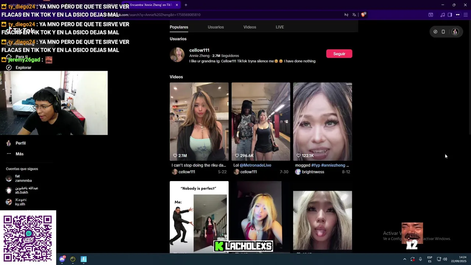Click cellow111's '2.7M Seguidores' text

(226, 56)
